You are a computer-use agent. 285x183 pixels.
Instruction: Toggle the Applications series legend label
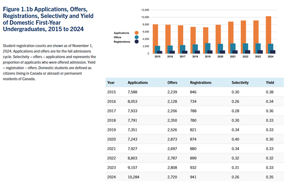(121, 33)
